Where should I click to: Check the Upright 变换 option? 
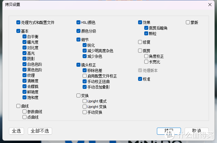pos(84,107)
